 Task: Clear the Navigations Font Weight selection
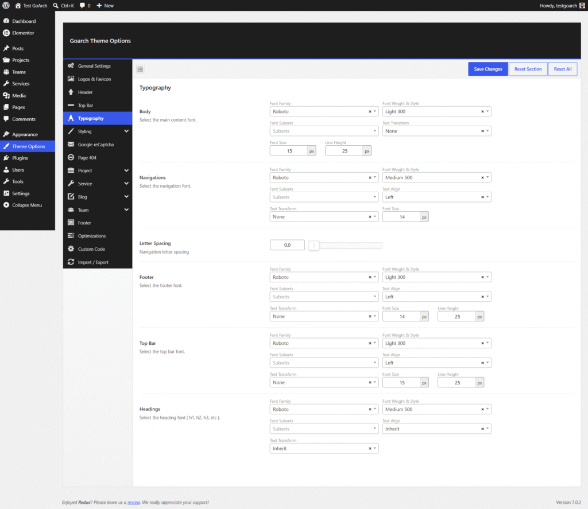coord(482,178)
